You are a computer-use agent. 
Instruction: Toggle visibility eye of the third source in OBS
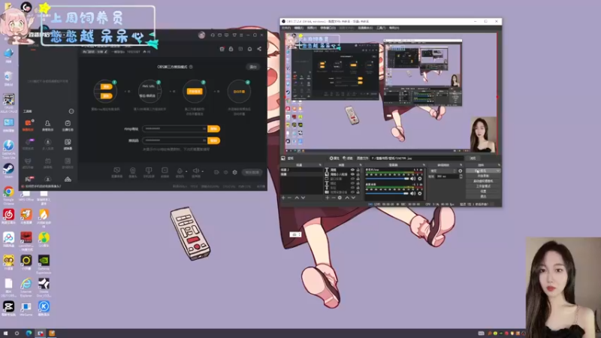tap(352, 179)
